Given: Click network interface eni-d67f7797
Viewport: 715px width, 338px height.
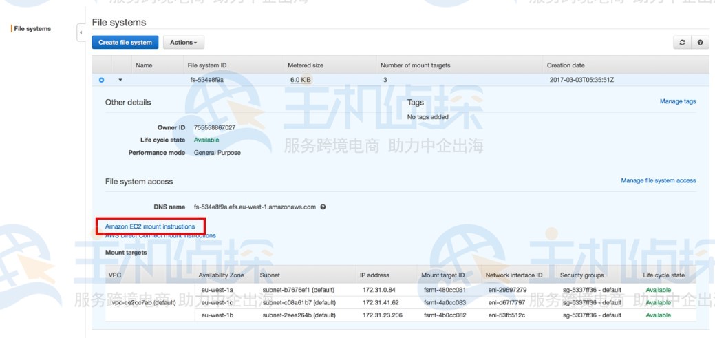Looking at the screenshot, I should coord(506,302).
